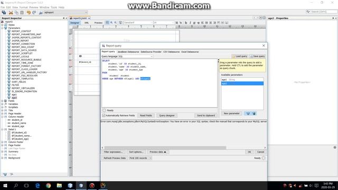Click the New parameter button
The height and width of the screenshot is (190, 338).
tap(231, 113)
